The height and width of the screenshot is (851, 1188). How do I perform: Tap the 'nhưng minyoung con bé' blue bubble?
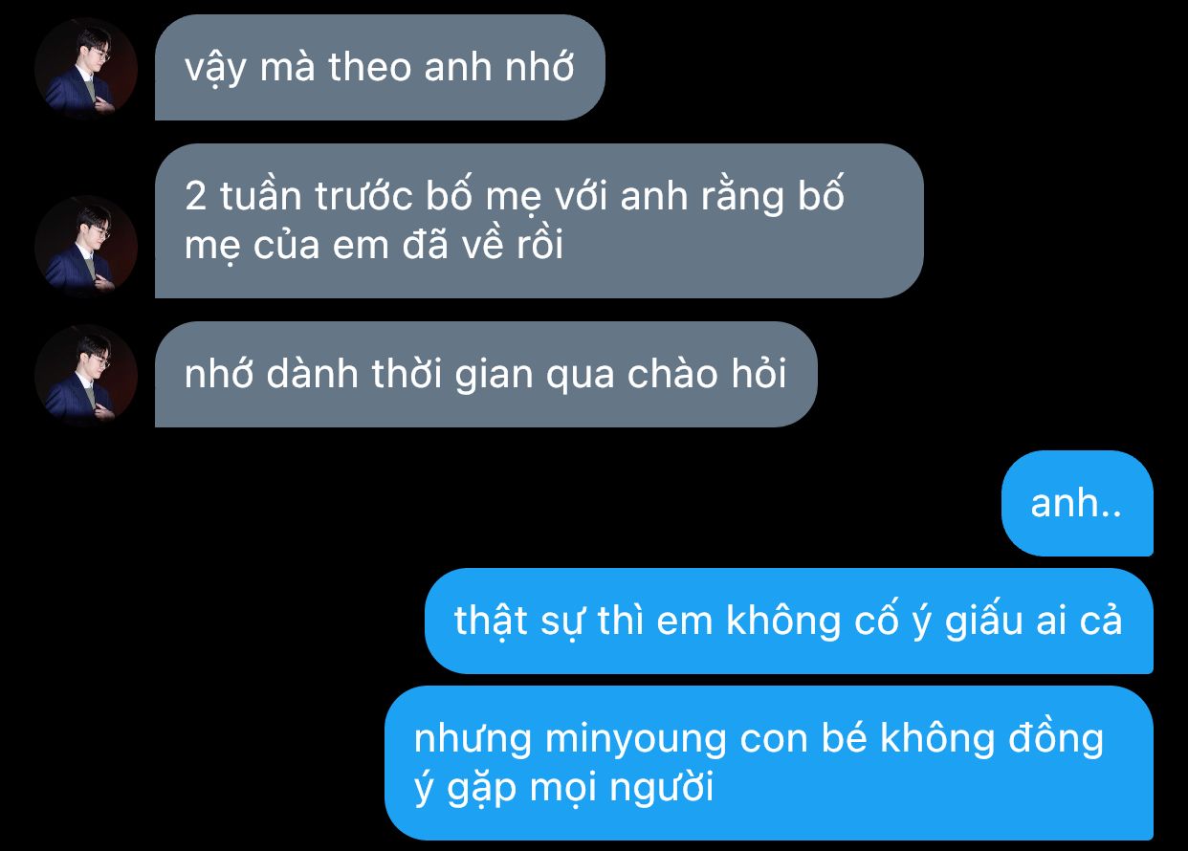[769, 763]
